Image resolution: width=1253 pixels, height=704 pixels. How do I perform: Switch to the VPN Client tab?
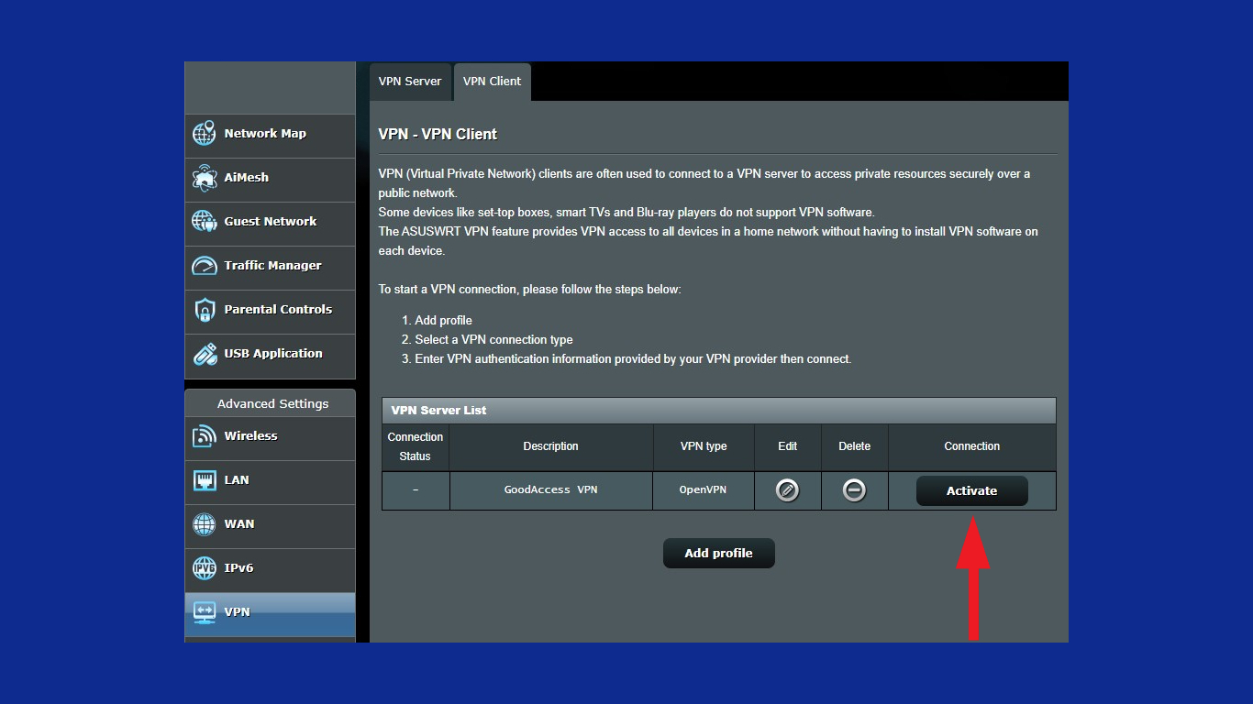coord(492,82)
